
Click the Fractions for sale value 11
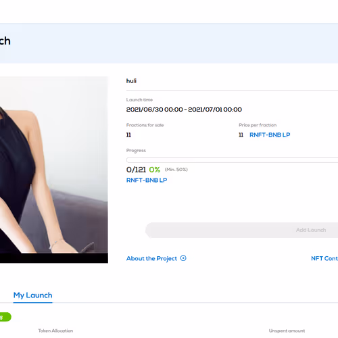pyautogui.click(x=128, y=135)
